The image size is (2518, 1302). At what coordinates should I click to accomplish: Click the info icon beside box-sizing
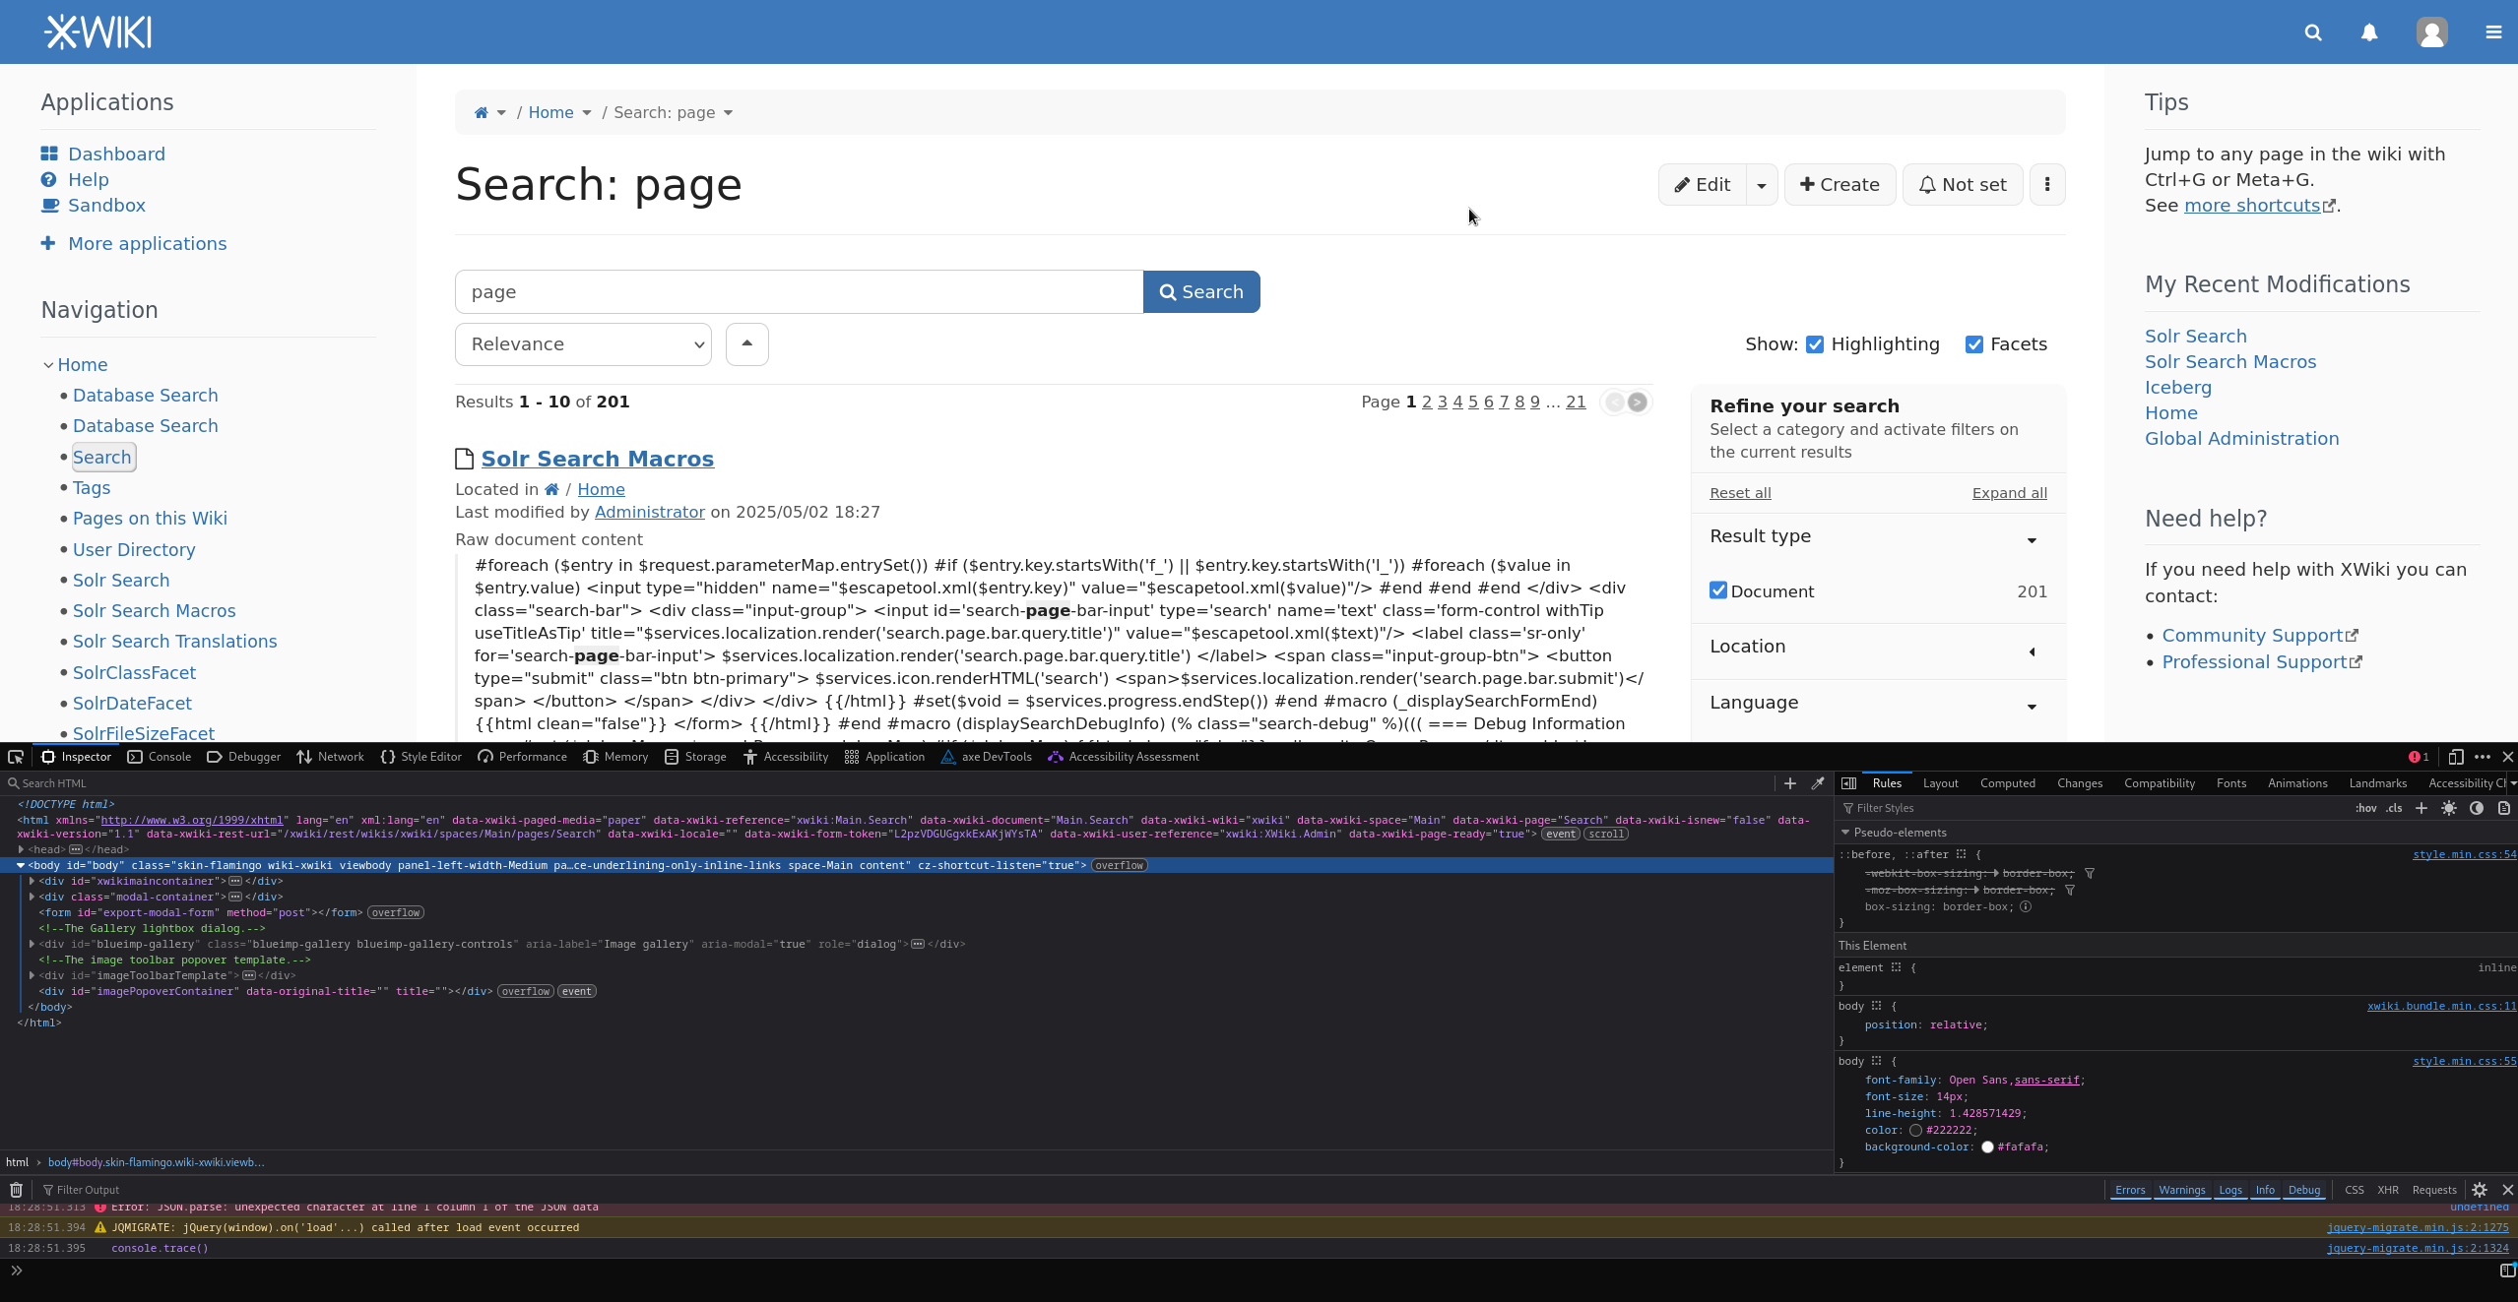(x=2026, y=906)
